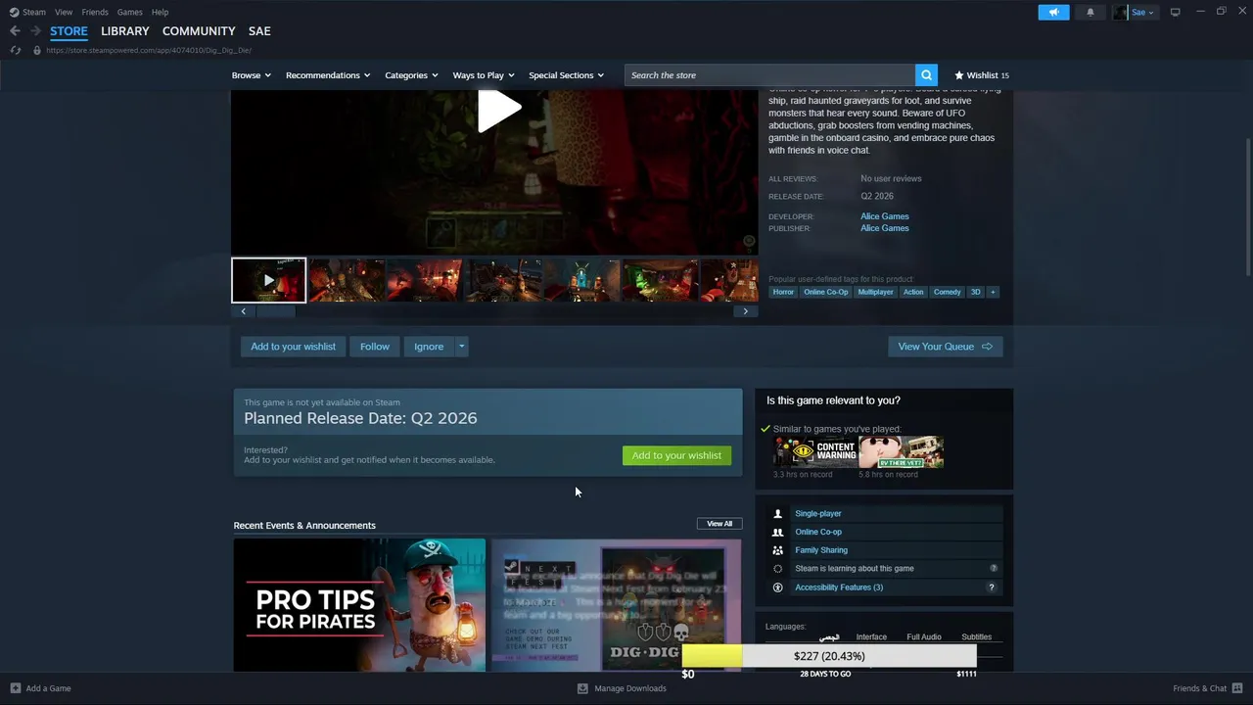Play the trailer using the large play icon
The height and width of the screenshot is (705, 1253).
coord(498,110)
